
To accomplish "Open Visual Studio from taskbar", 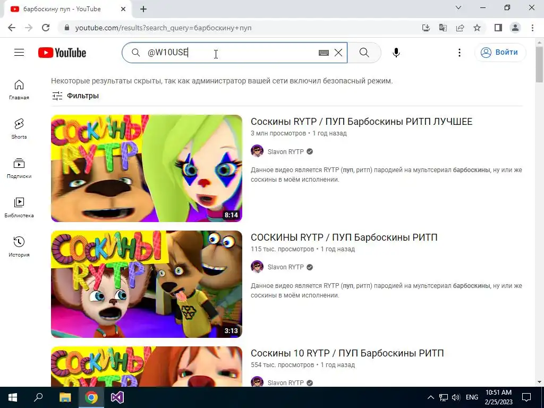I will (x=117, y=397).
